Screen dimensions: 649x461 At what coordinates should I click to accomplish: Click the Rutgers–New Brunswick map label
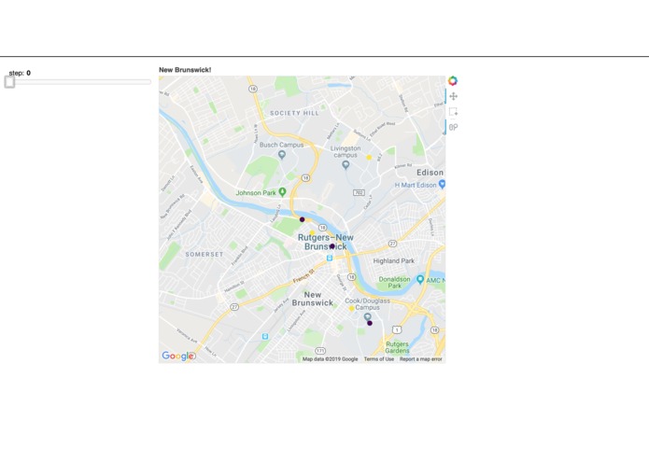[326, 242]
